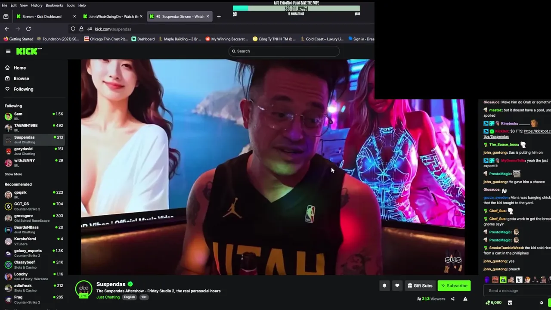The height and width of the screenshot is (310, 551).
Task: Click the notification bell for Suspendas
Action: pos(384,285)
